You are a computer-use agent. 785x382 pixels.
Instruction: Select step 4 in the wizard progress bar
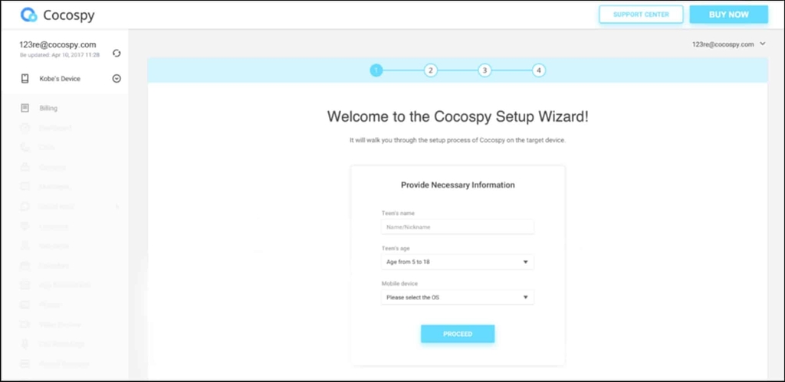coord(539,70)
